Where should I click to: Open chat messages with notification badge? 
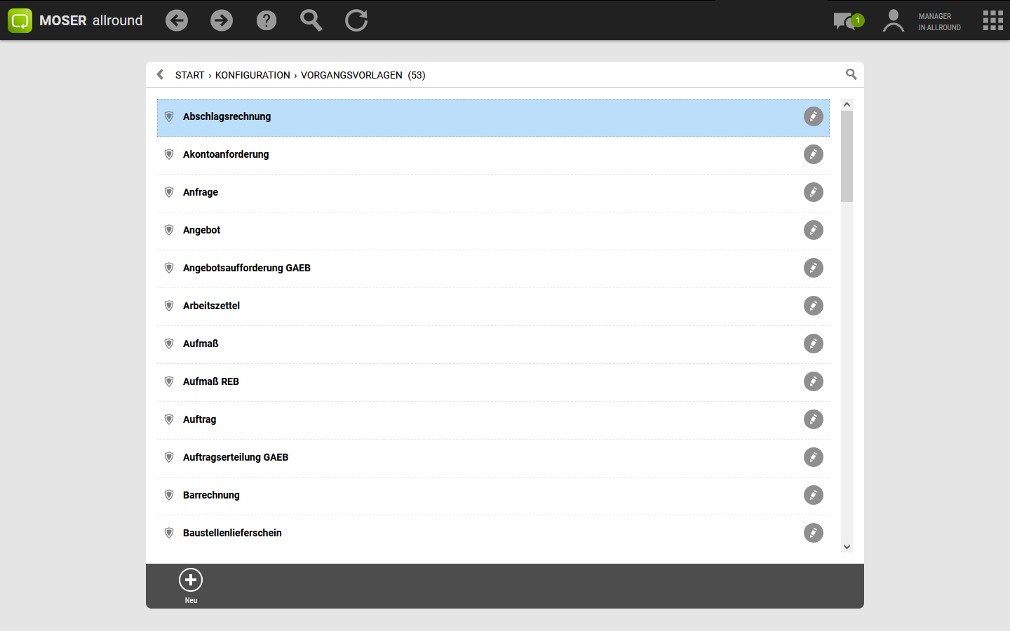pos(849,21)
